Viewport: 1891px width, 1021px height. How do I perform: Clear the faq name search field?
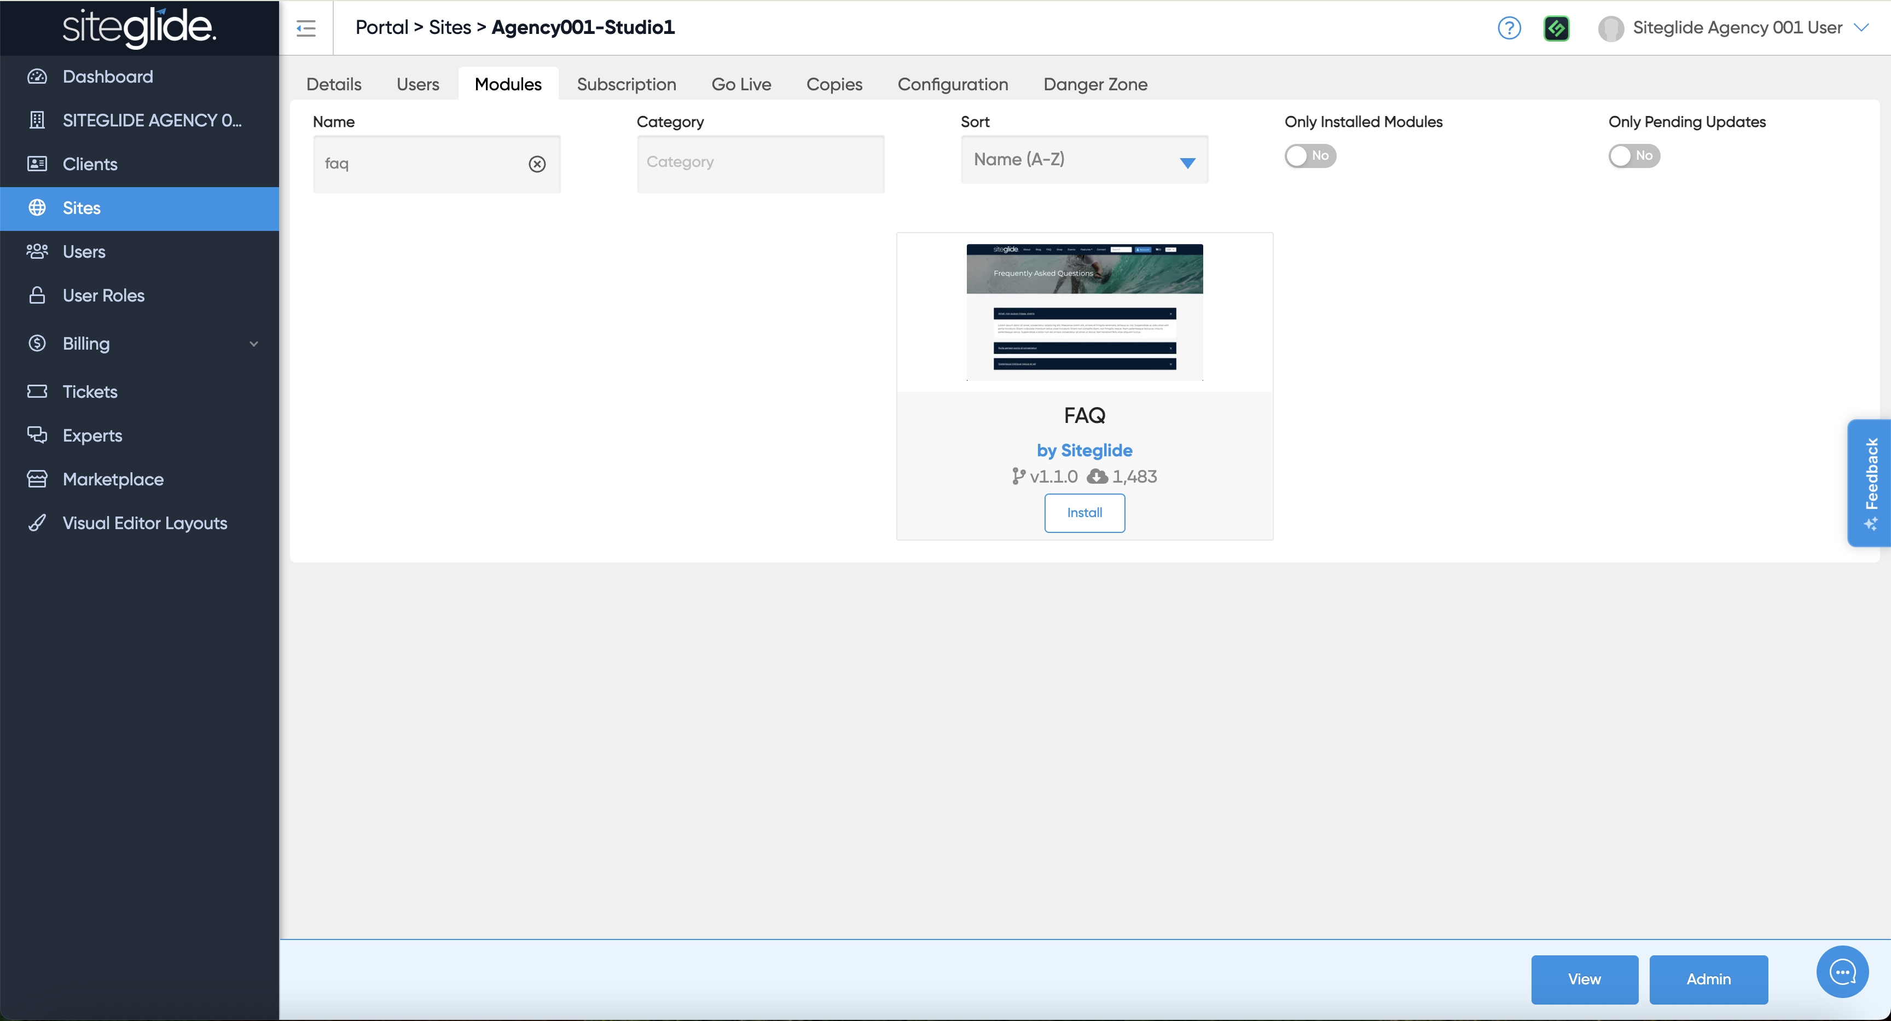tap(537, 164)
